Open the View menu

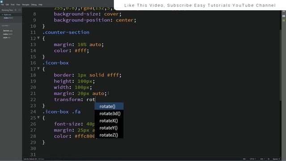(x=18, y=4)
